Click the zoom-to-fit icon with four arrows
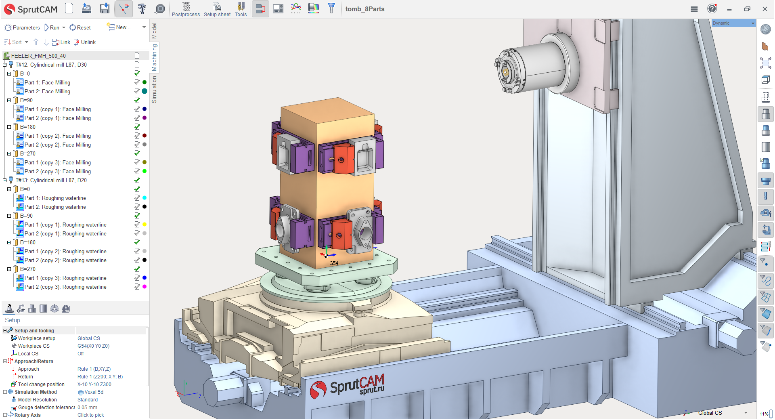This screenshot has height=420, width=775. click(765, 63)
